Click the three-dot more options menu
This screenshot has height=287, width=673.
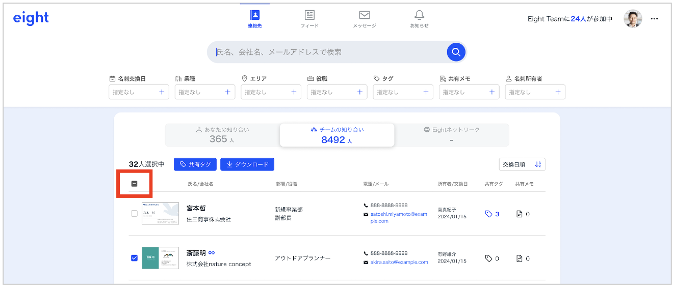click(655, 19)
